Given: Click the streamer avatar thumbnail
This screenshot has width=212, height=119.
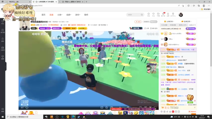Looking at the screenshot, I should pyautogui.click(x=25, y=25).
